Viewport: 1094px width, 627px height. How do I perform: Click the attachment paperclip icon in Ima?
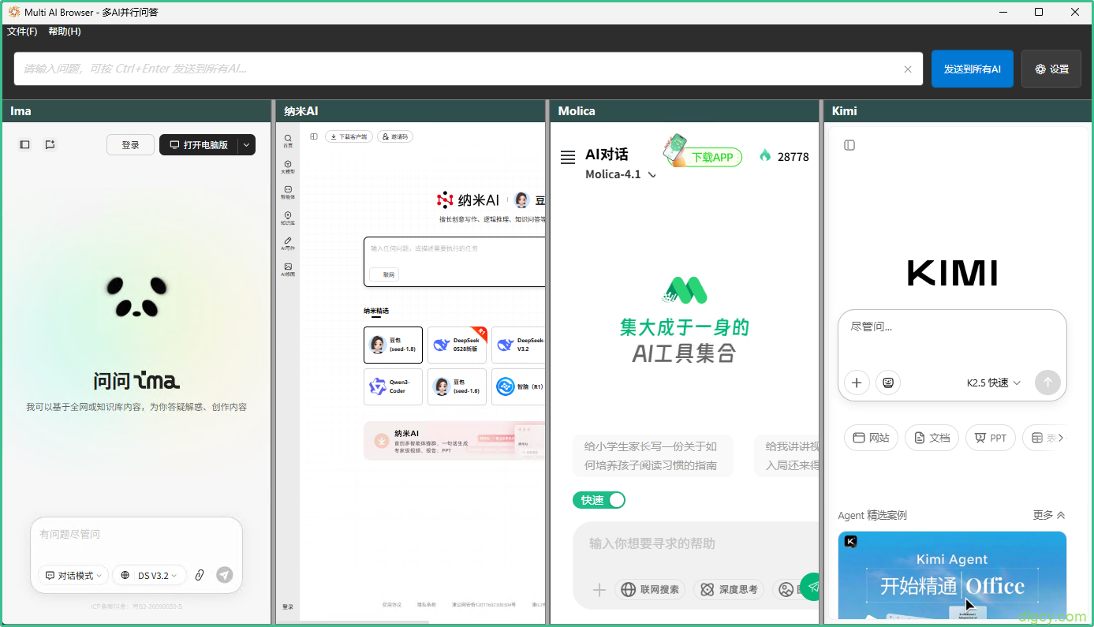(200, 576)
